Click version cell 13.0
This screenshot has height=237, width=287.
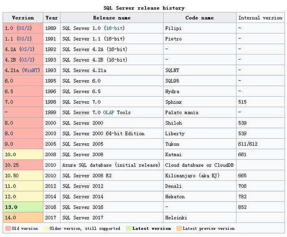23,207
